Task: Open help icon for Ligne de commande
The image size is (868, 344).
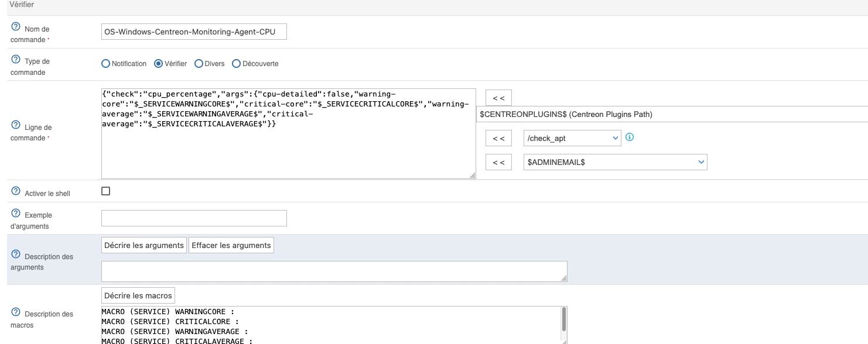Action: coord(15,126)
